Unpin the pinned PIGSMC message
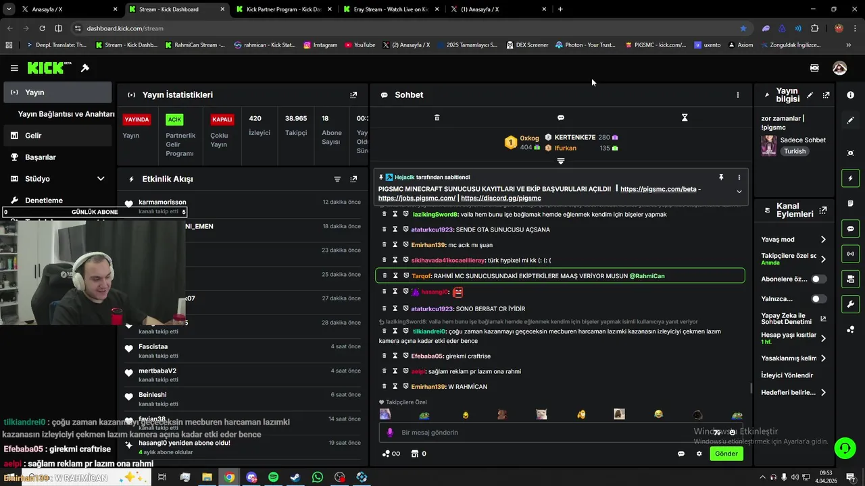This screenshot has width=865, height=486. click(721, 177)
